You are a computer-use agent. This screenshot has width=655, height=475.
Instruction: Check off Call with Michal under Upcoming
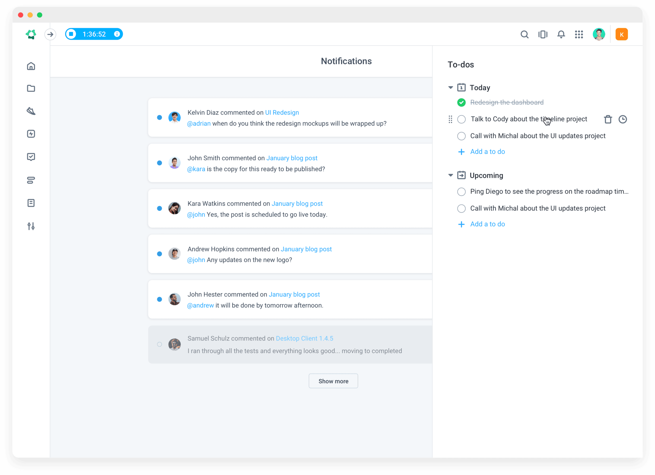(x=461, y=208)
